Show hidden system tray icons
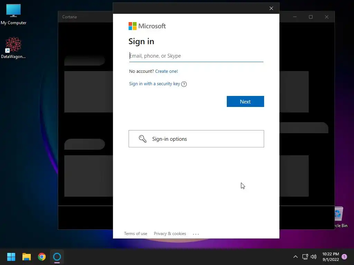 295,257
